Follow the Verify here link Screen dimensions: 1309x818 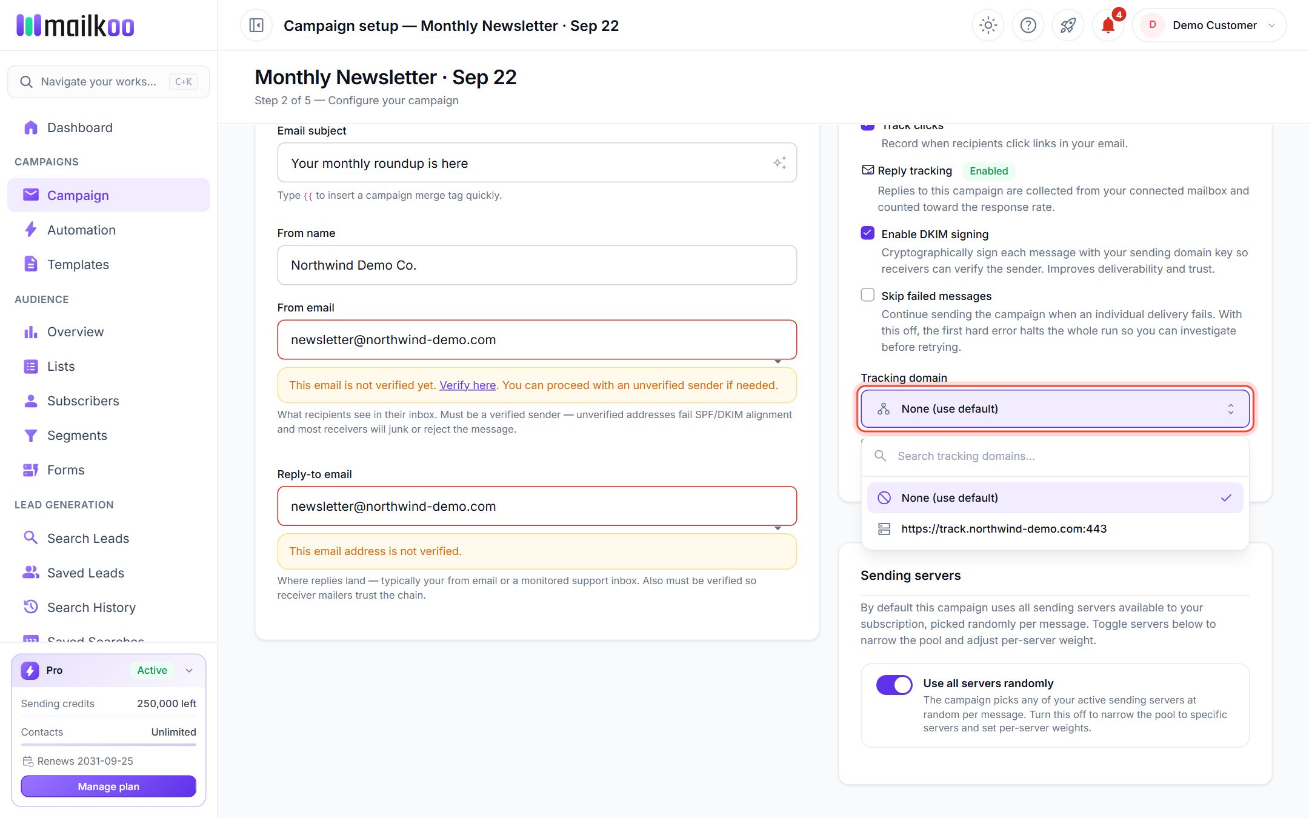467,385
